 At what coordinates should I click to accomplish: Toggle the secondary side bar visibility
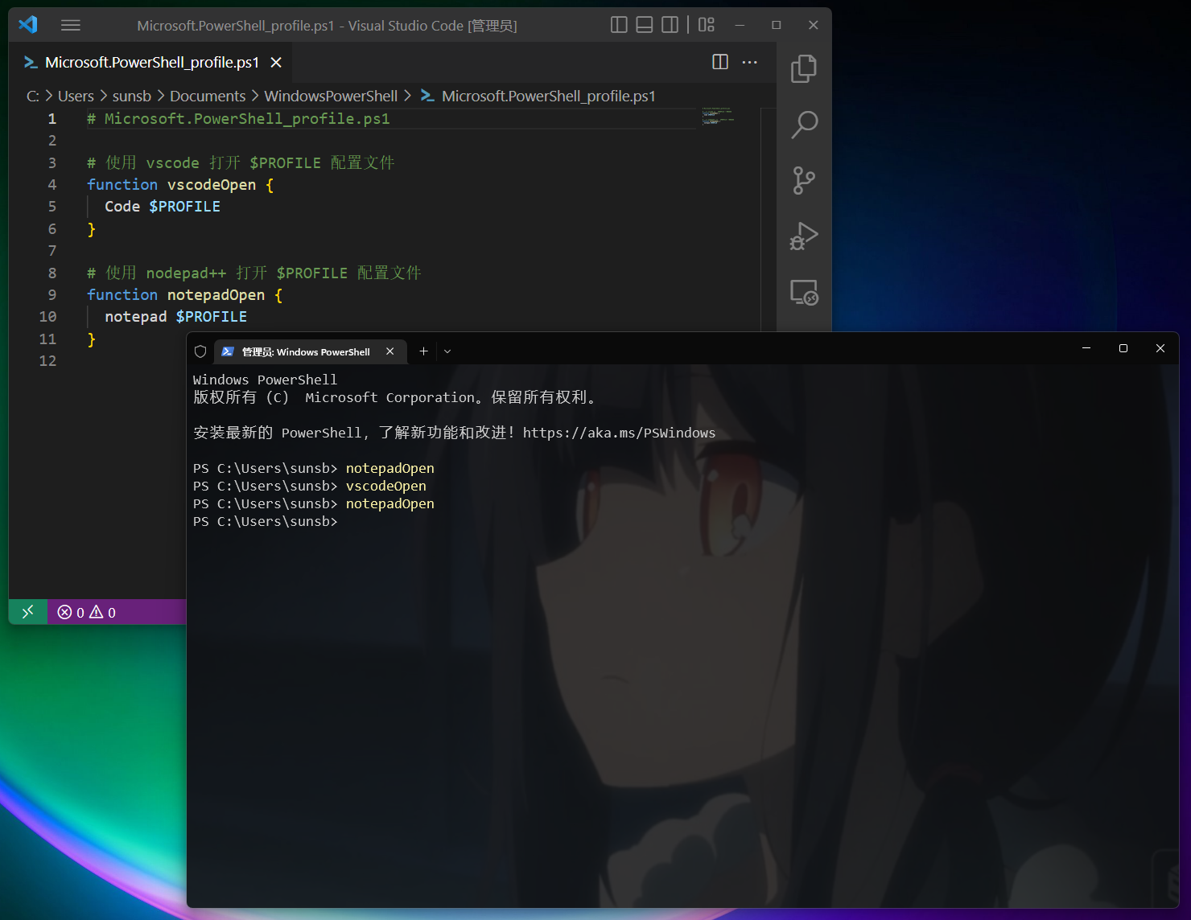(670, 25)
